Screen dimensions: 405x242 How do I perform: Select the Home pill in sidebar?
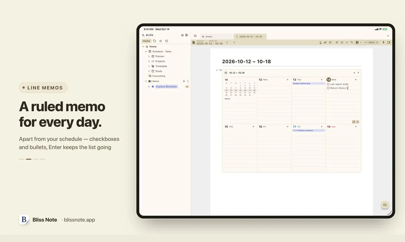[146, 41]
